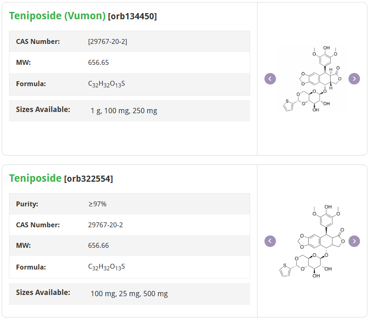Click the molecular weight value 656.66
This screenshot has width=369, height=320.
coord(98,246)
